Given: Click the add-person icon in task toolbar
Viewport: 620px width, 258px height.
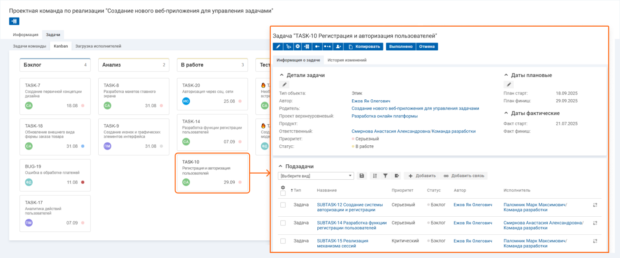Looking at the screenshot, I should [338, 46].
